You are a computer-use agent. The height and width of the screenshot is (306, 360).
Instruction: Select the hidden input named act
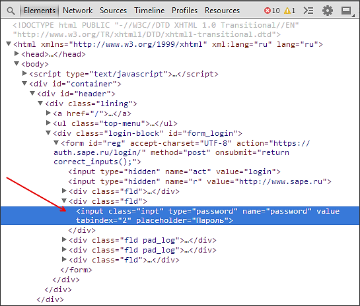coord(174,171)
